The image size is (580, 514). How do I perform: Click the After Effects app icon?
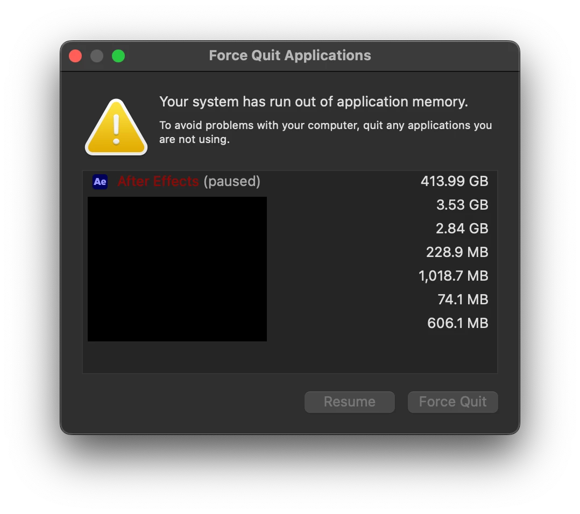pos(100,181)
